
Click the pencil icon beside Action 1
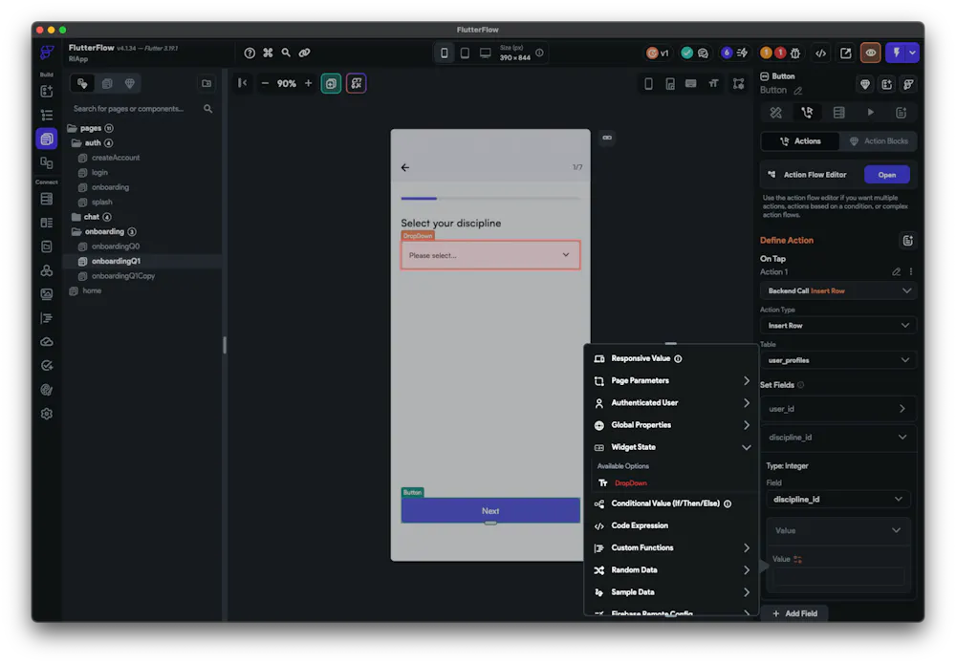[x=897, y=271]
